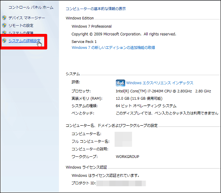221x193 pixels.
Task: Click shield icon beside システムの詳細設定
Action: tap(4, 41)
